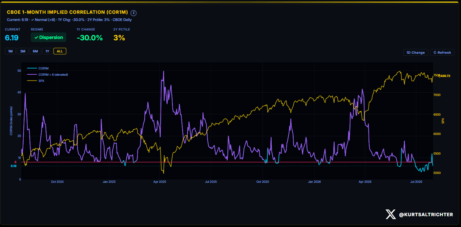The image size is (461, 227).
Task: Select the ALL time range
Action: (x=60, y=51)
